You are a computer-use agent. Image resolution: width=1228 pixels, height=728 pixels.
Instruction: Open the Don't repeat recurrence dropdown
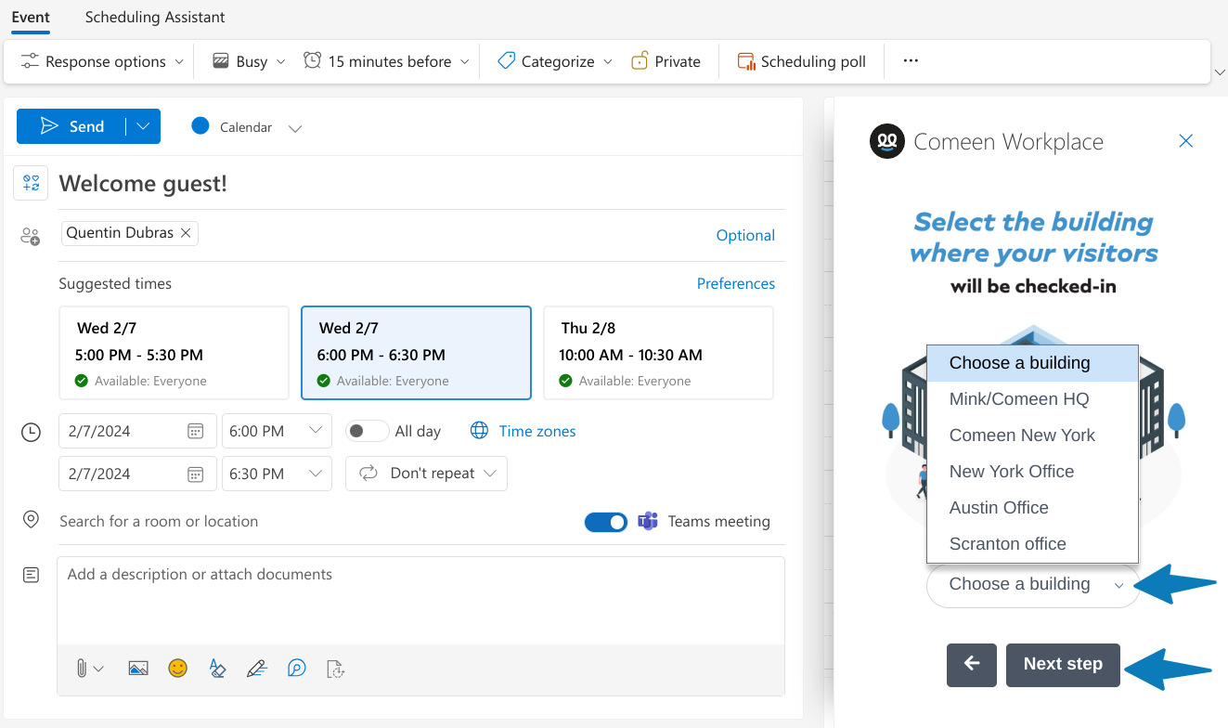point(426,474)
